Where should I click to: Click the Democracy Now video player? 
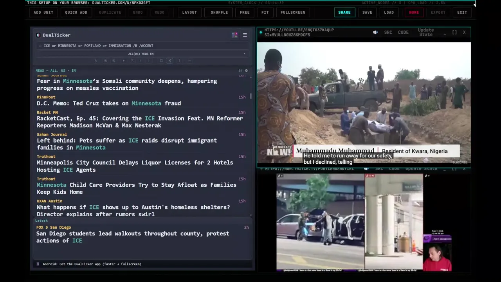[364, 103]
